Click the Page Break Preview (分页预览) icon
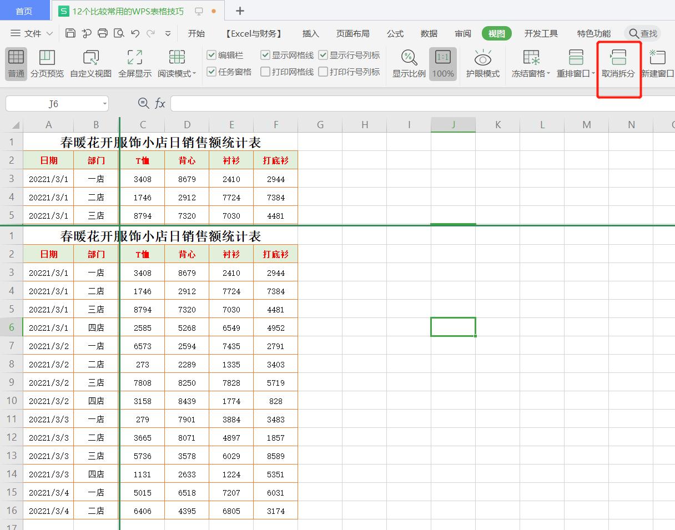Viewport: 675px width, 530px height. tap(47, 58)
